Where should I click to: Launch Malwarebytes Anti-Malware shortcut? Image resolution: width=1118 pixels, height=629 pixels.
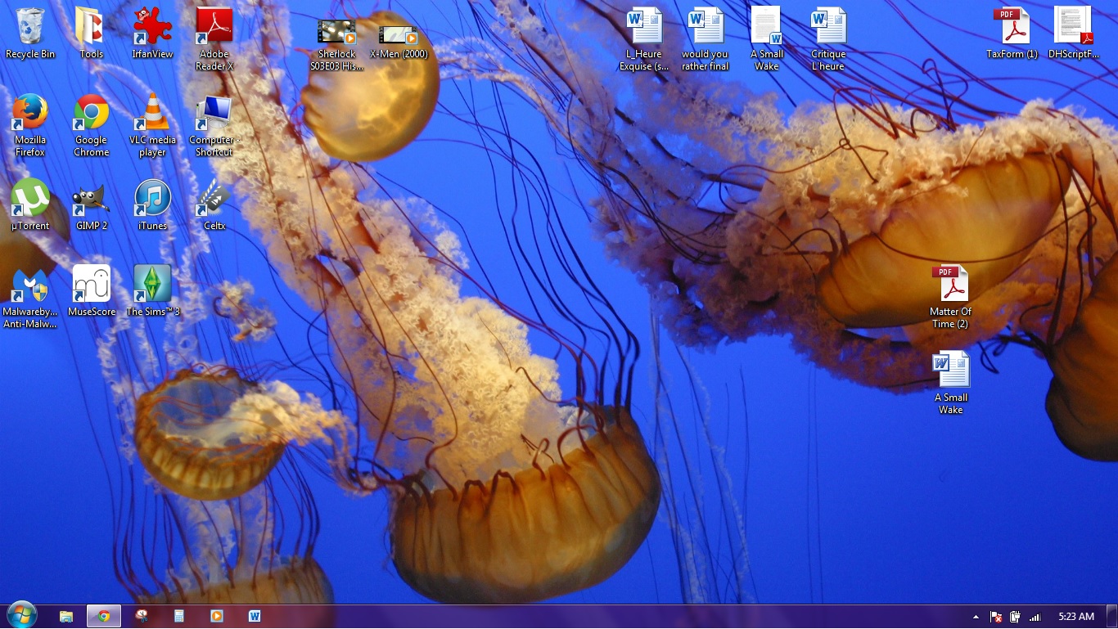30,297
